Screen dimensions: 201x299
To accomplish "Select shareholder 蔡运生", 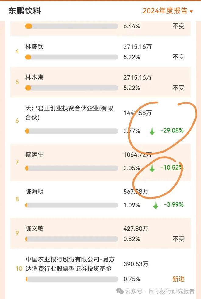I will click(x=34, y=155).
